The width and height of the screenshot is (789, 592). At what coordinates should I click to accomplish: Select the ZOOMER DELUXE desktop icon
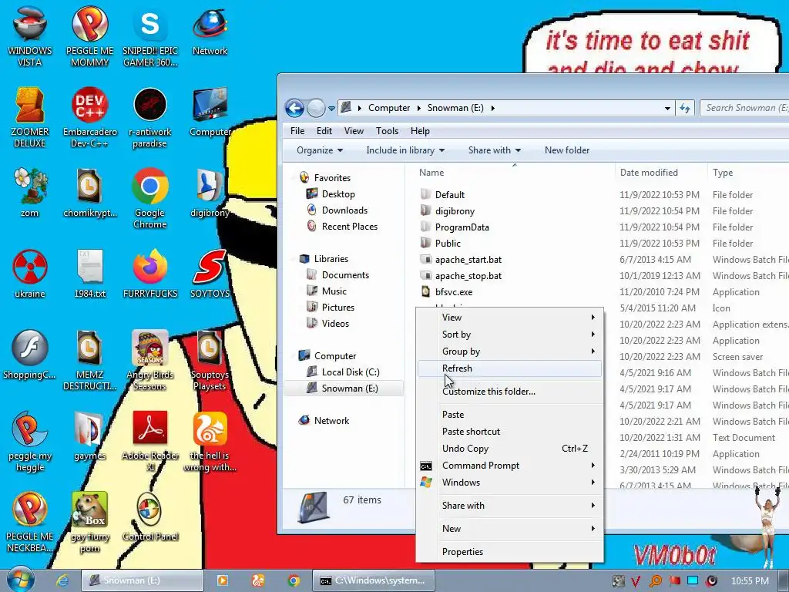pos(30,118)
